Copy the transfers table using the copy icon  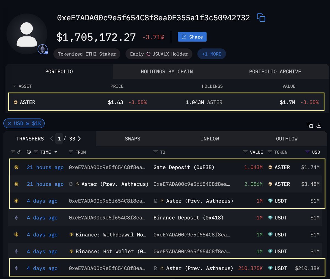[x=310, y=125]
